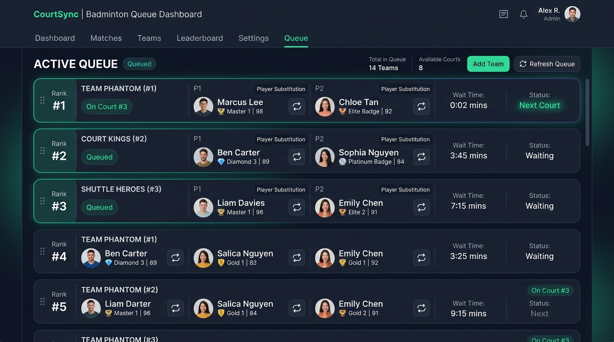Grab the drag handle on Rank #1 row
Viewport: 614px width, 342px height.
coord(42,100)
